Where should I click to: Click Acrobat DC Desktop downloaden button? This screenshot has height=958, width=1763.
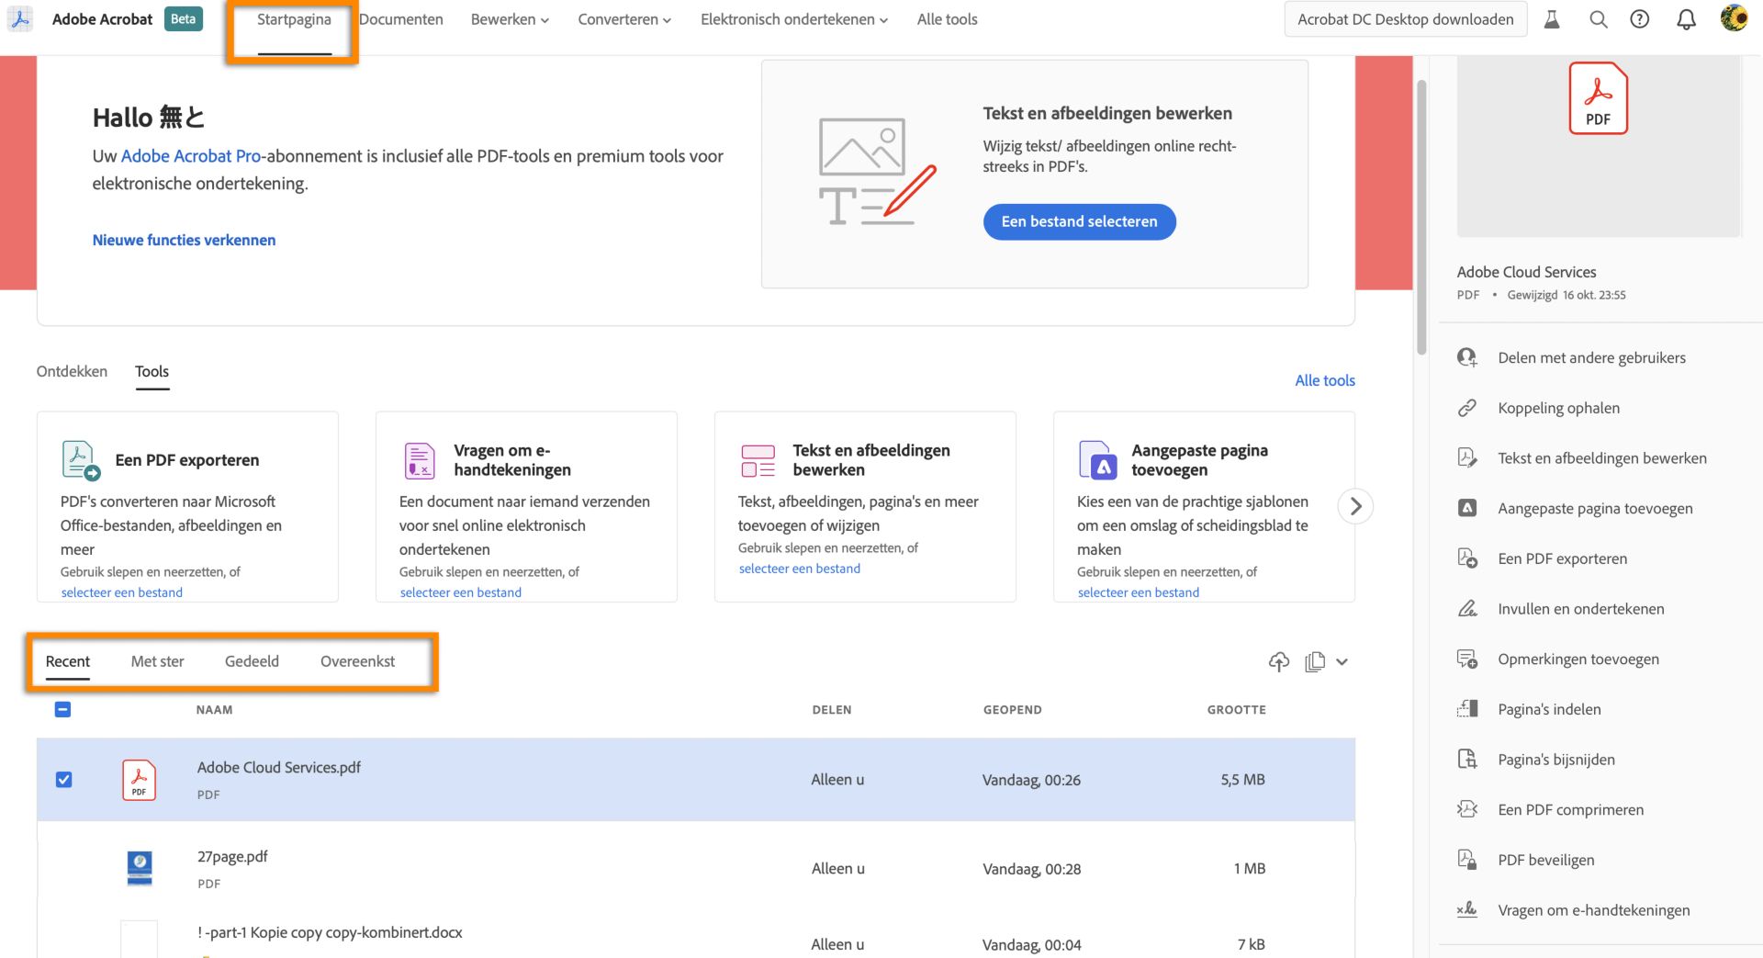tap(1405, 19)
